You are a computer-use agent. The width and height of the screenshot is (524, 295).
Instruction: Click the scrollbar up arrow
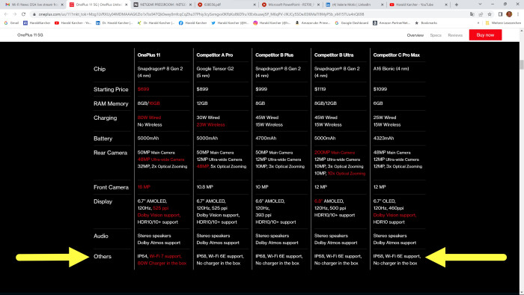pos(521,31)
